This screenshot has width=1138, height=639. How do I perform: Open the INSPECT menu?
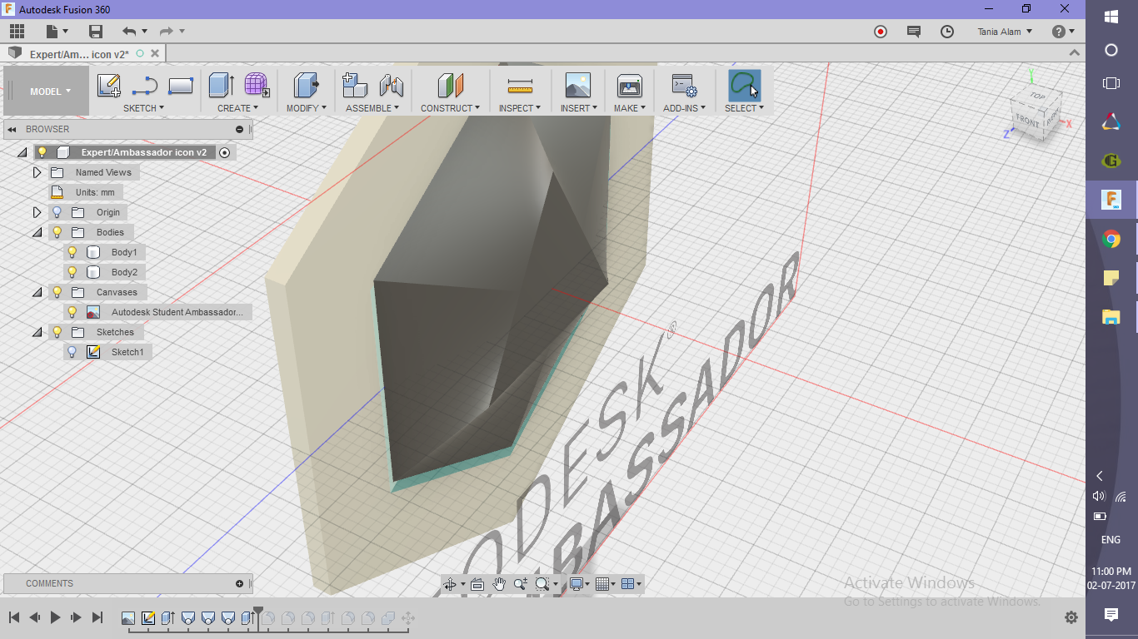(x=520, y=108)
